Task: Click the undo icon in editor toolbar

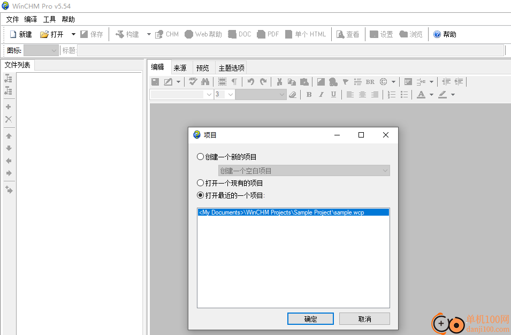Action: click(x=250, y=82)
